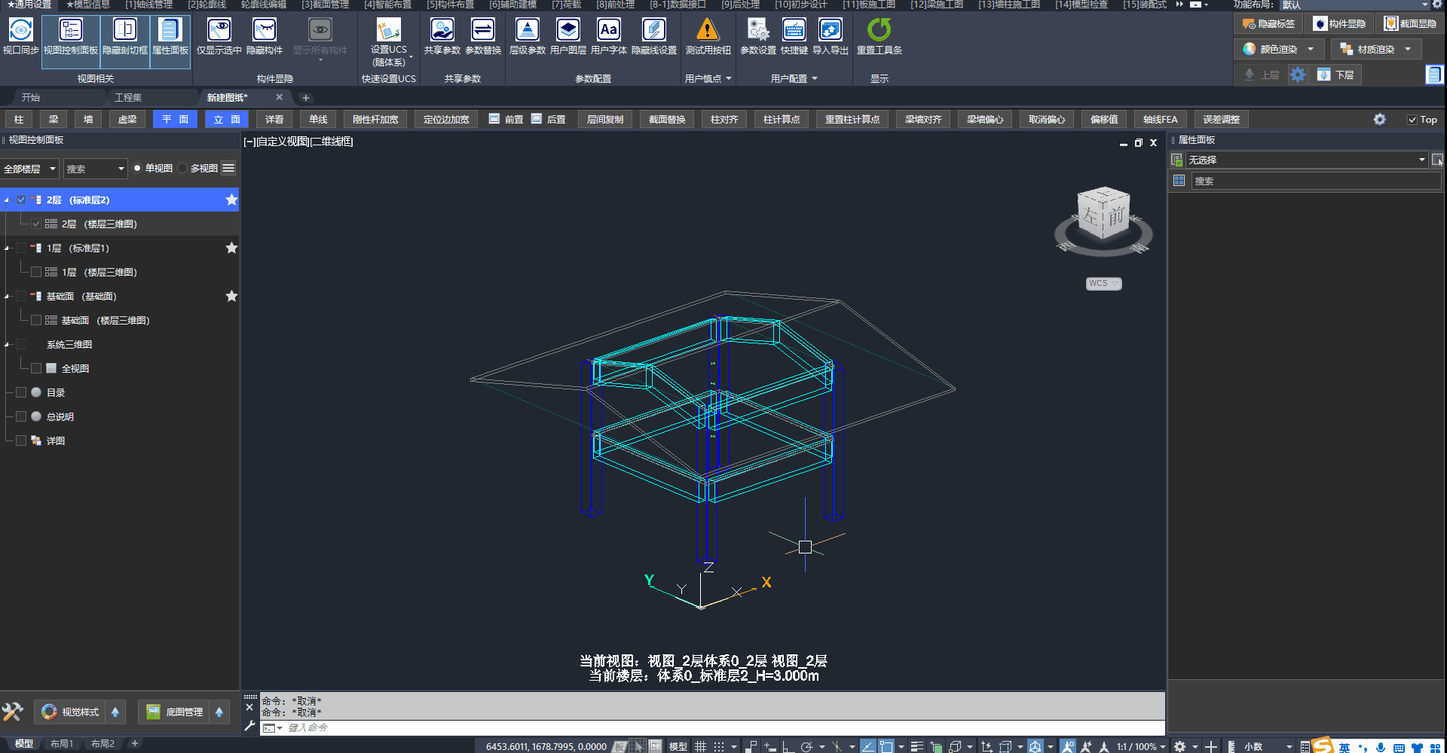This screenshot has height=753, width=1447.
Task: Open 导入导出 import export tool
Action: pos(830,31)
